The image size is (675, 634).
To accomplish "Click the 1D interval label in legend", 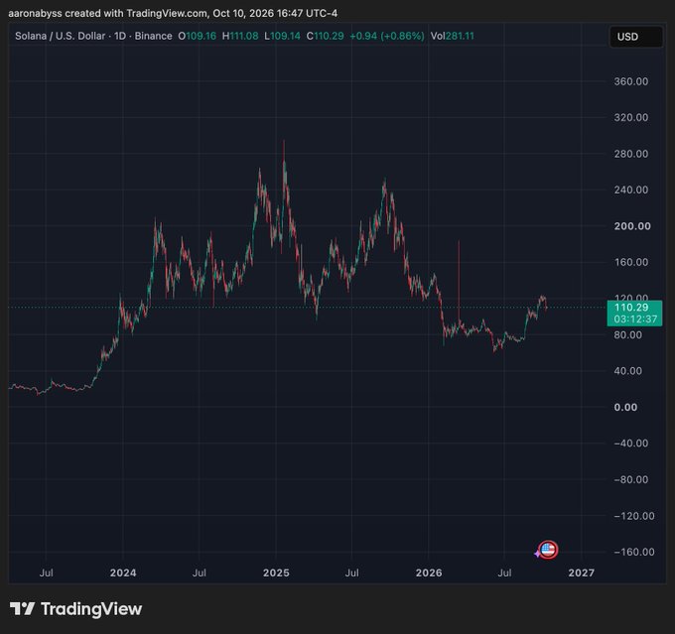I will click(x=120, y=36).
